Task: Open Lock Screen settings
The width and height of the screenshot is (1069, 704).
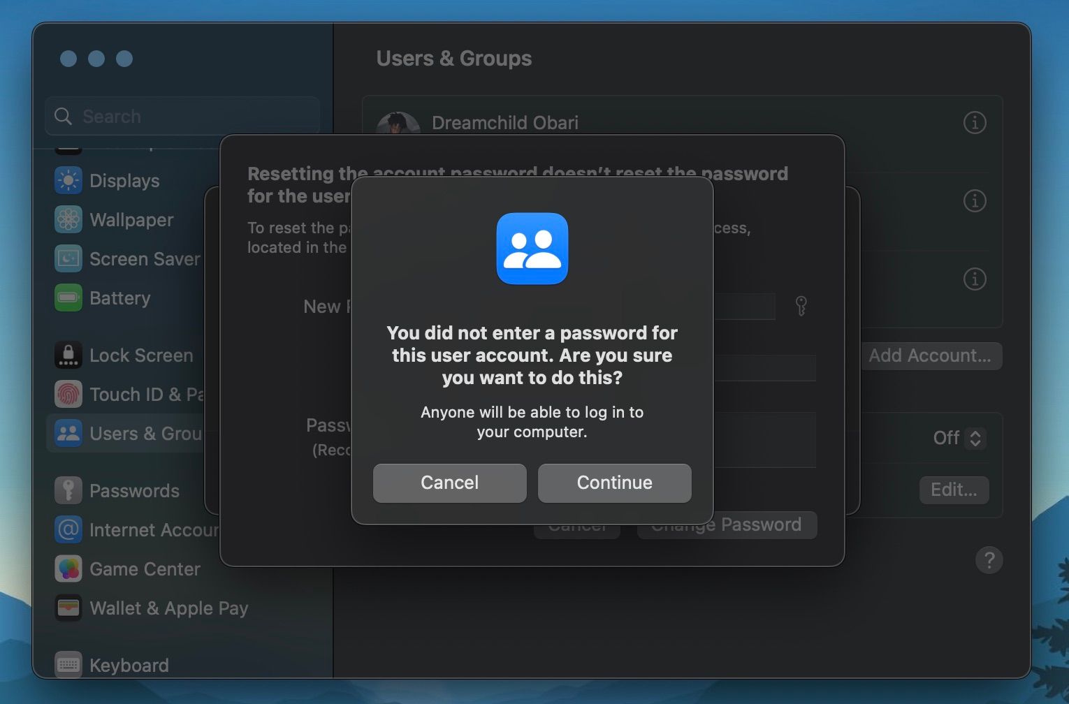Action: coord(141,355)
